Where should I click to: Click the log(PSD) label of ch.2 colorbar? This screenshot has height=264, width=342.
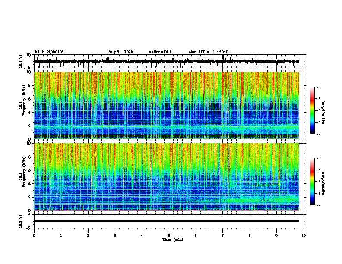323,183
